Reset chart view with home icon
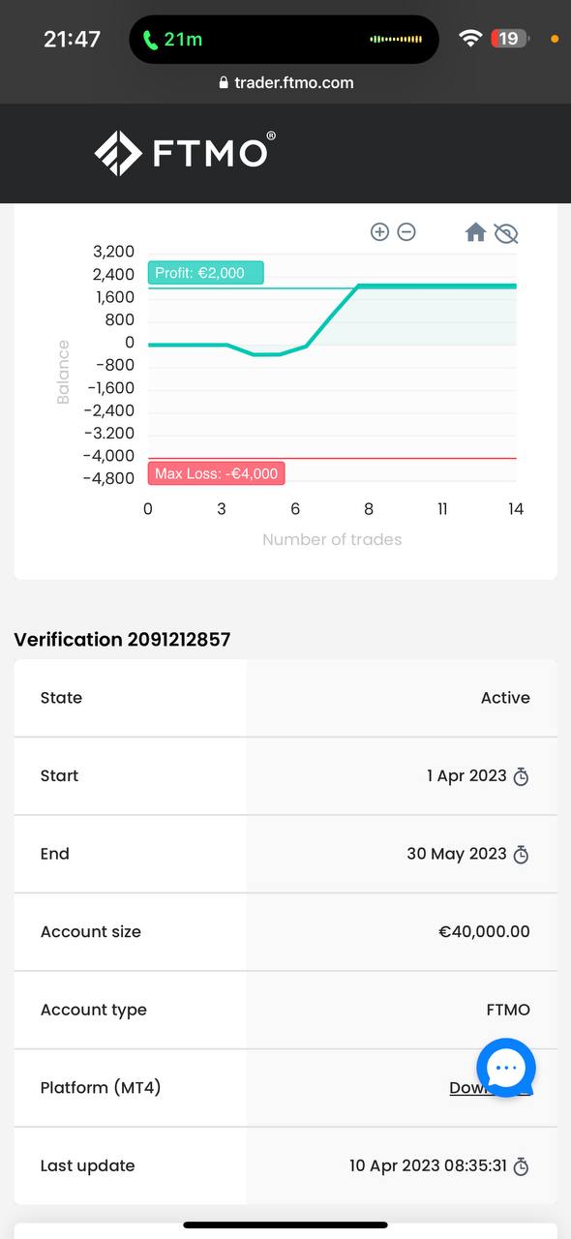The image size is (571, 1239). [x=475, y=231]
